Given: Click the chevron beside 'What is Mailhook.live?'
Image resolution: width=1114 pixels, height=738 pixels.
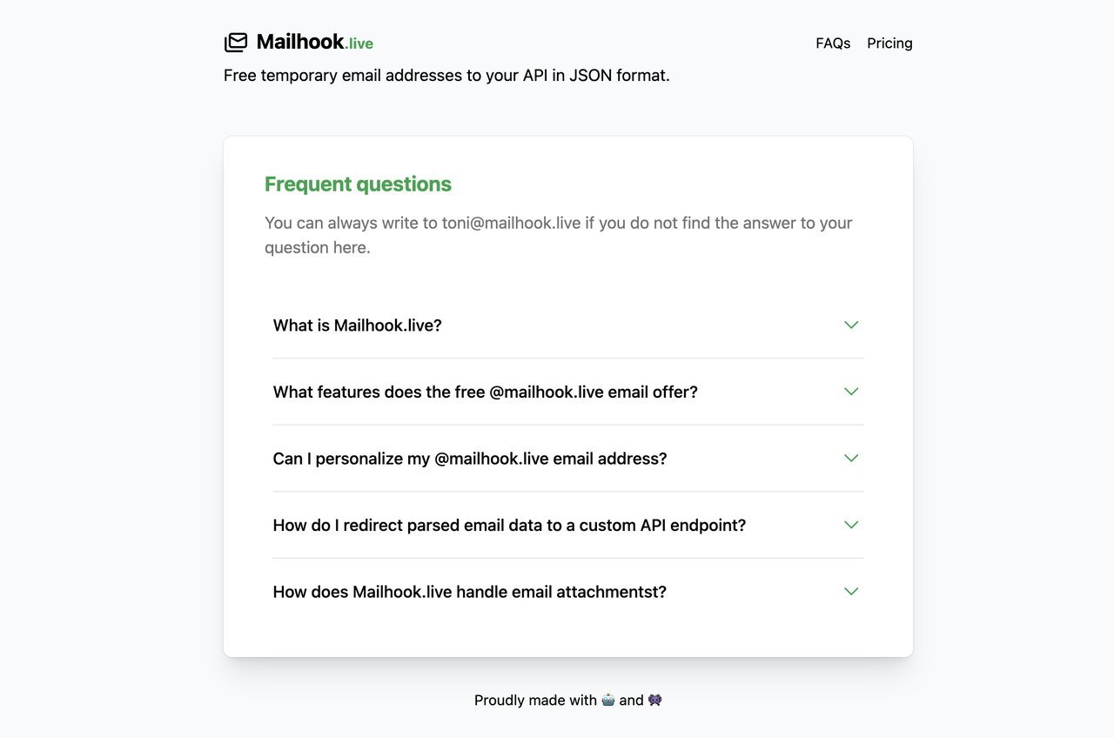Looking at the screenshot, I should pyautogui.click(x=851, y=325).
